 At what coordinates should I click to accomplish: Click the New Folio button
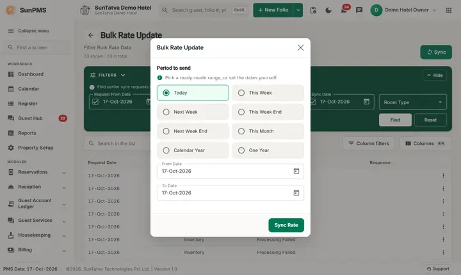[x=273, y=10]
